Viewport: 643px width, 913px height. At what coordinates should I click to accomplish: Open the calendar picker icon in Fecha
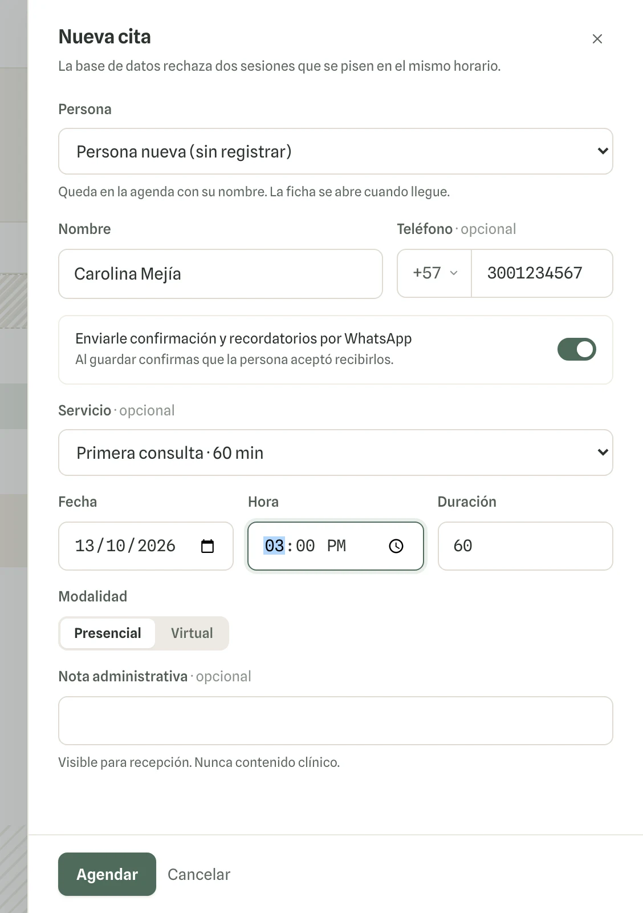[x=207, y=546]
